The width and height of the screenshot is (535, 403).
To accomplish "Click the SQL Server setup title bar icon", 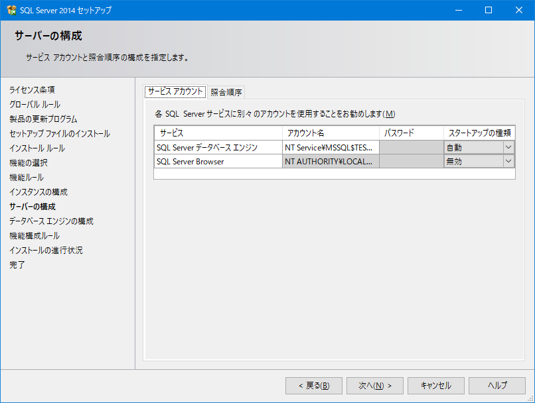I will (11, 10).
